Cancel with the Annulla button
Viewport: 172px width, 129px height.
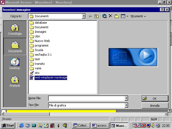click(155, 106)
